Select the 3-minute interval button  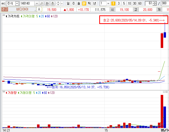[119, 4]
